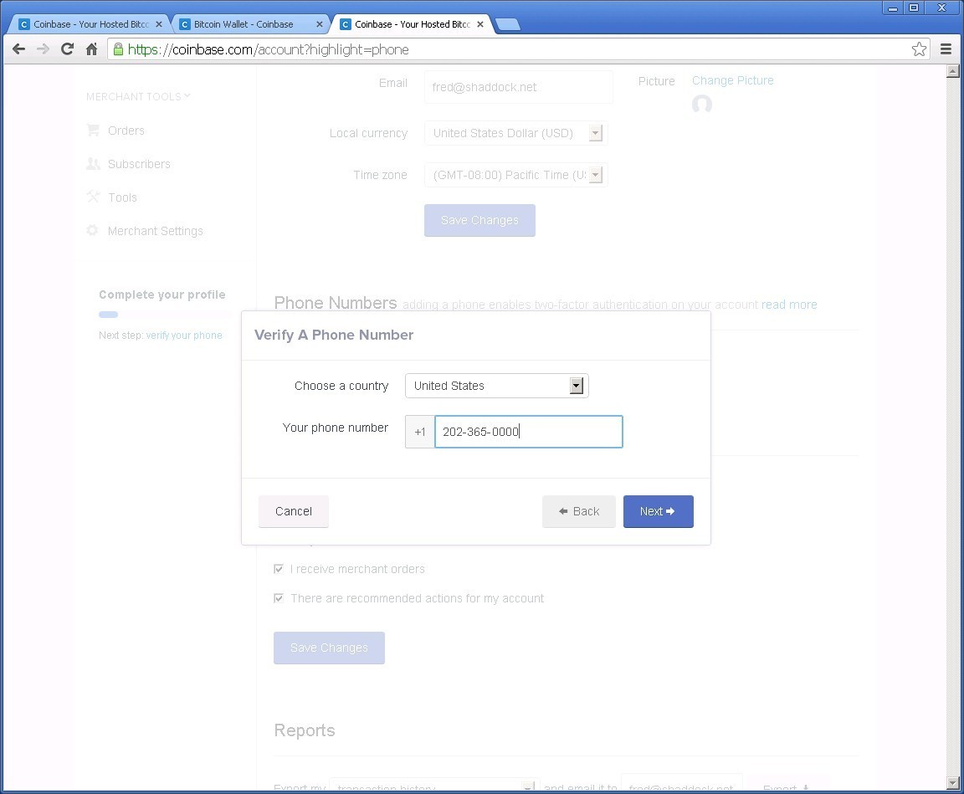This screenshot has width=964, height=794.
Task: Click the Change Picture link
Action: (733, 80)
